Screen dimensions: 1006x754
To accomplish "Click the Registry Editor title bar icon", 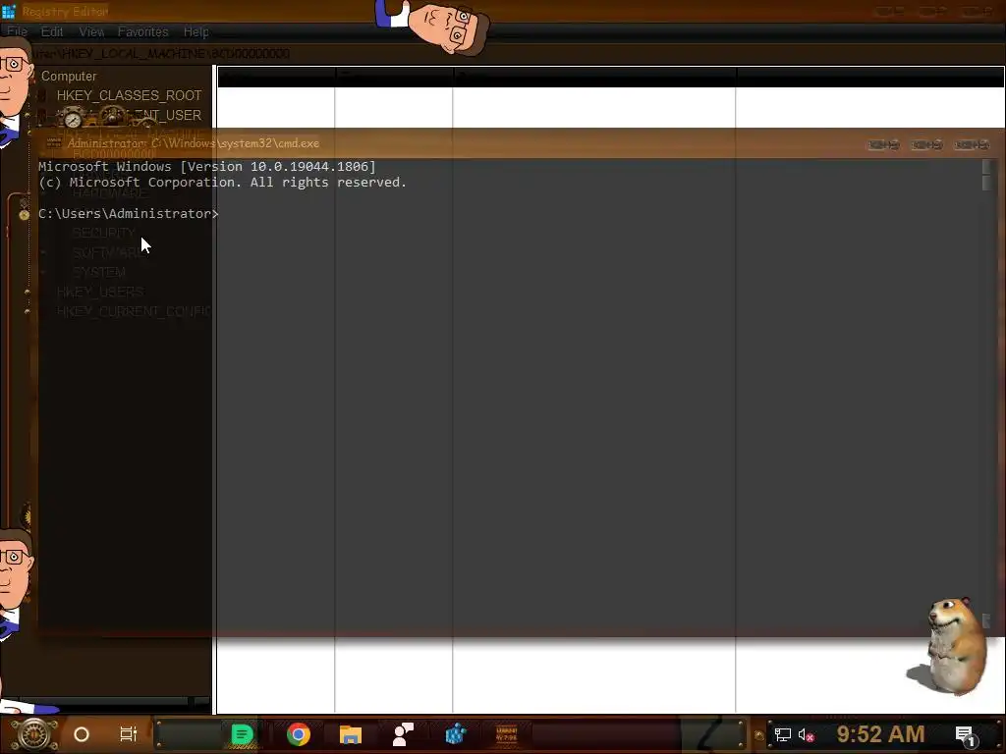I will pyautogui.click(x=8, y=11).
